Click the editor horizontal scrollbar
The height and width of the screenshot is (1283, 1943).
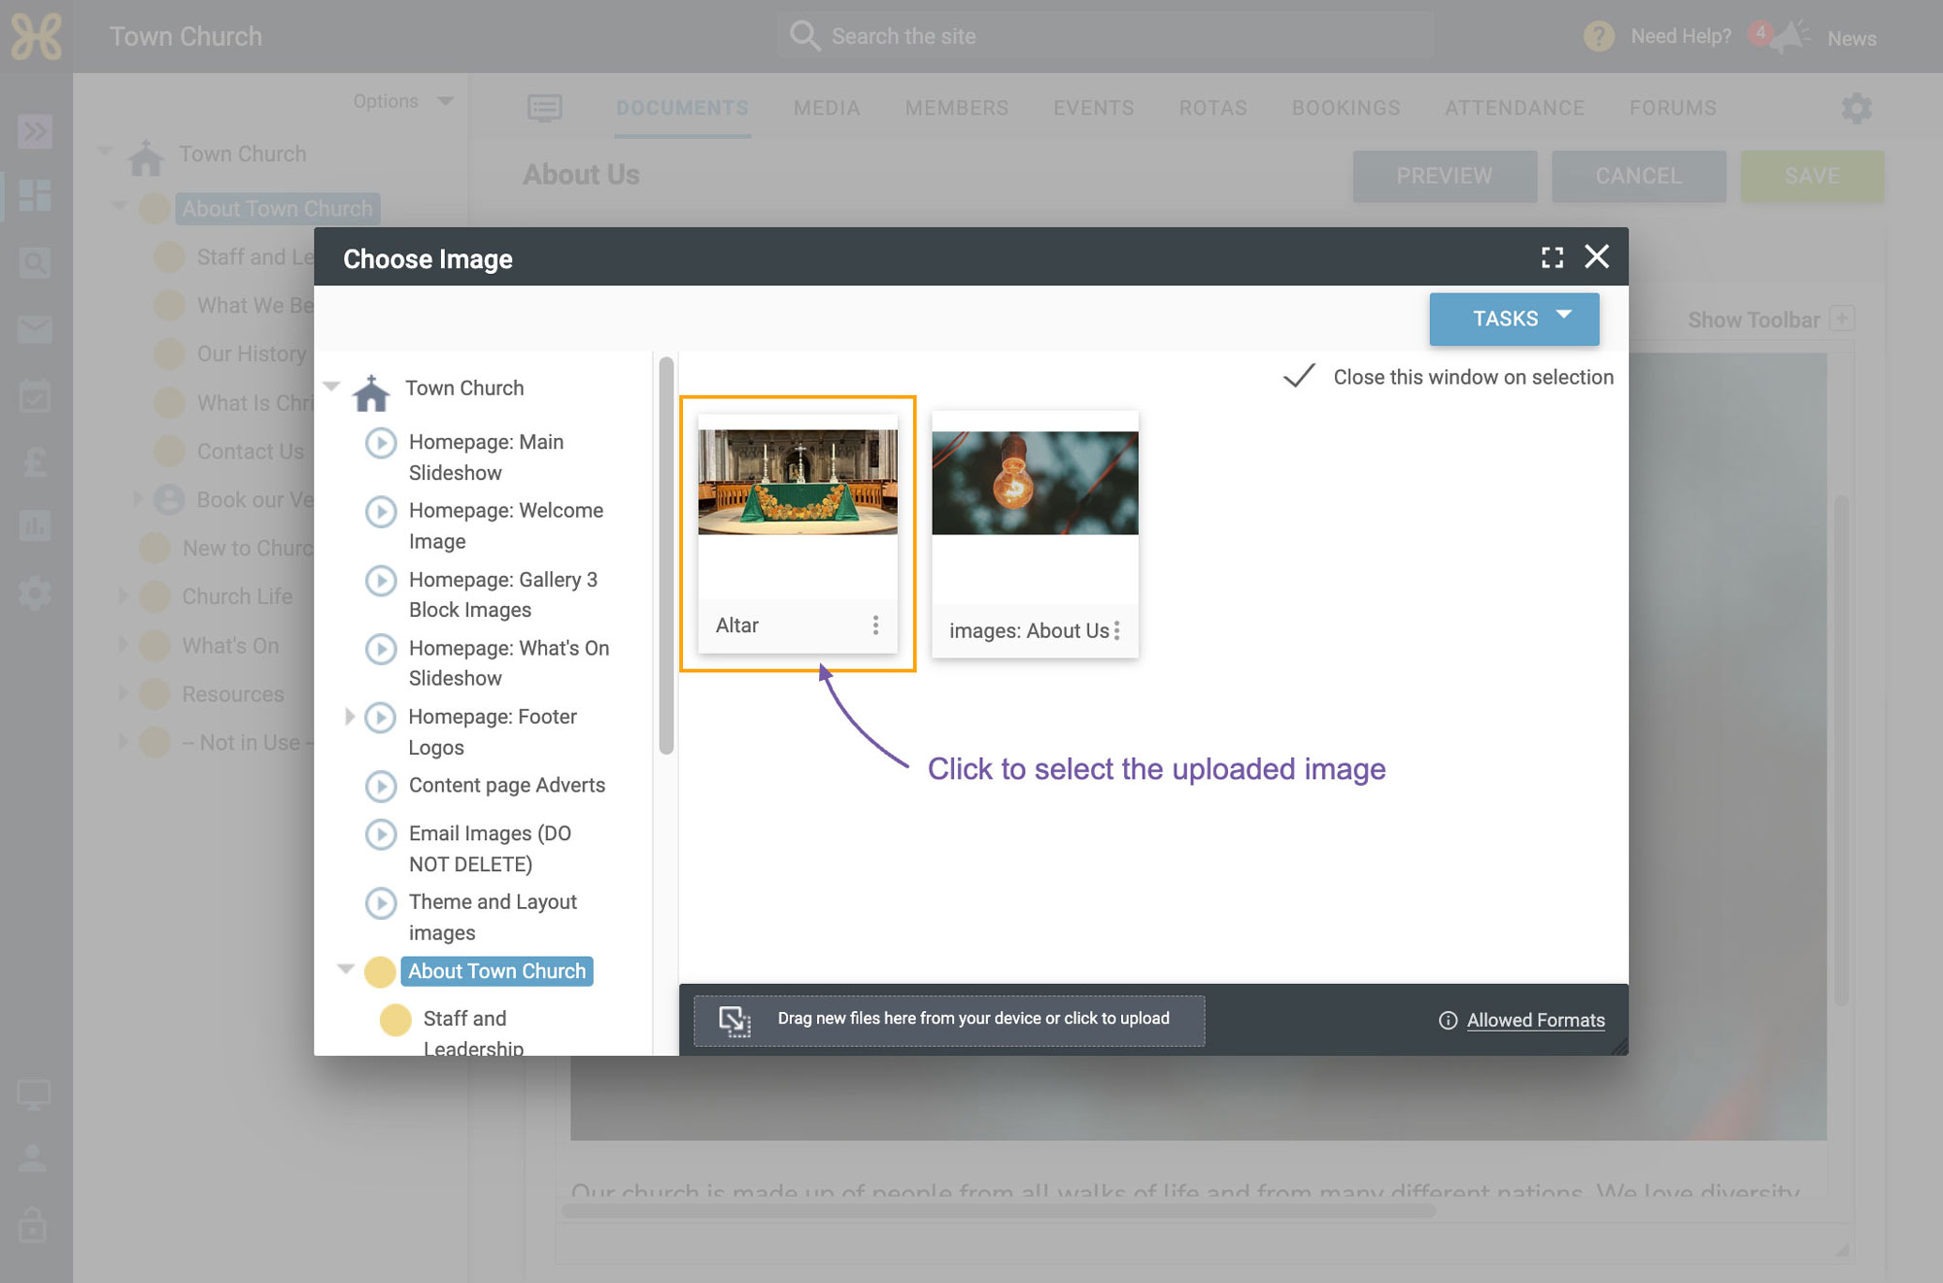click(998, 1211)
